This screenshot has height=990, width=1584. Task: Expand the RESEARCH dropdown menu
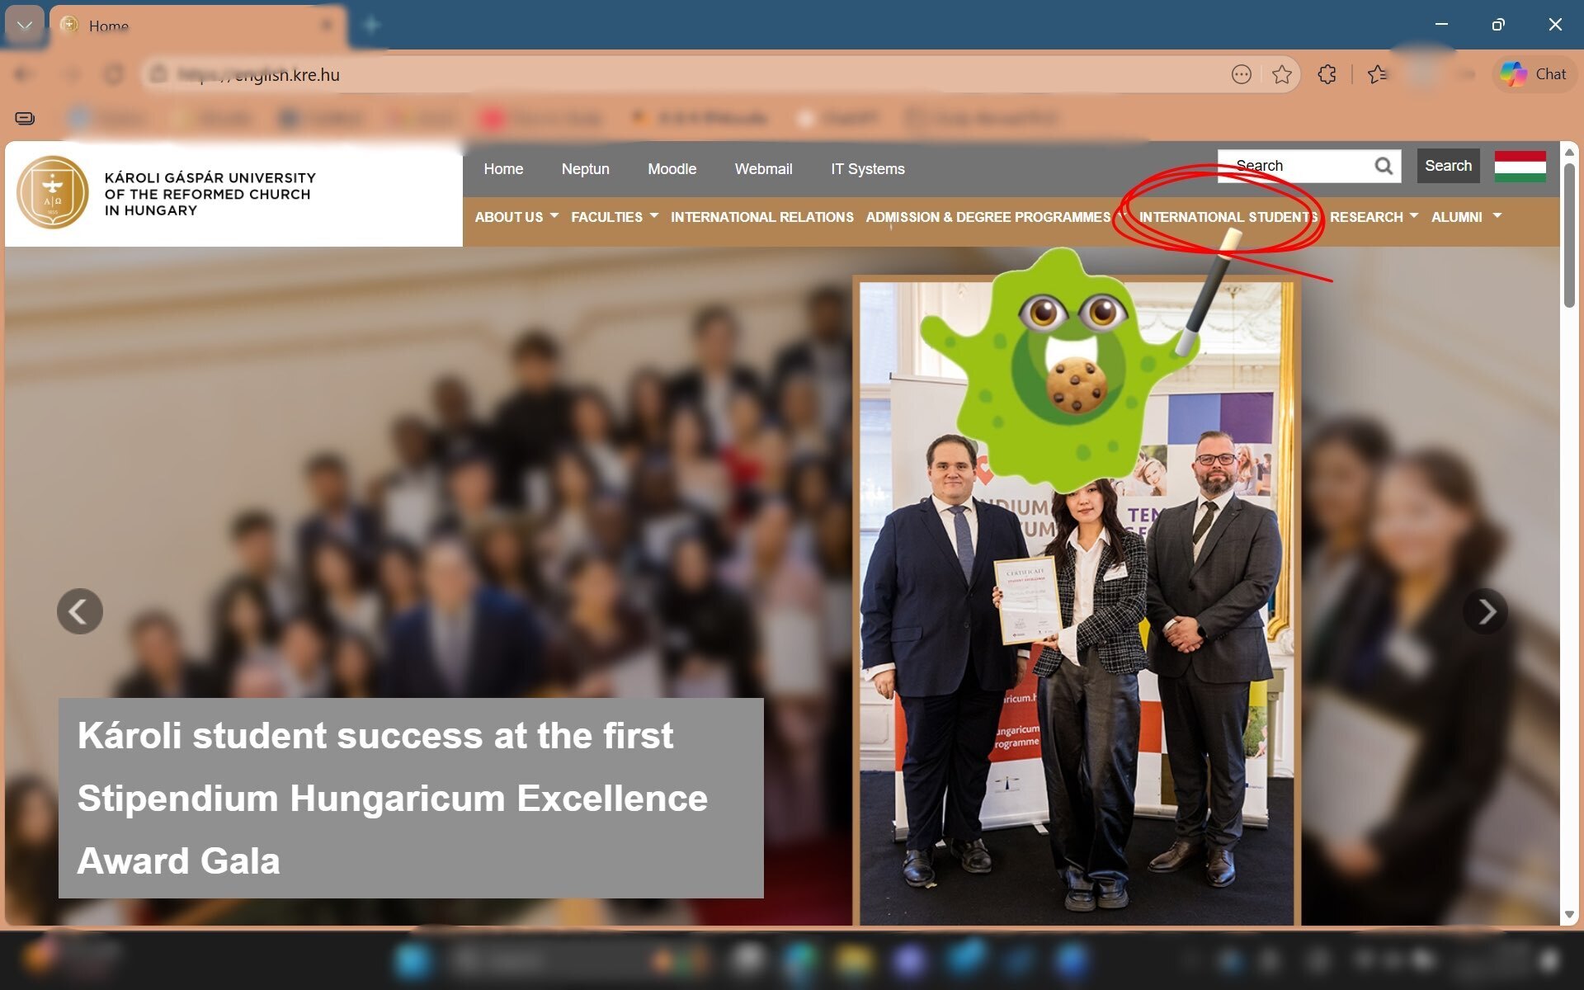click(1374, 217)
